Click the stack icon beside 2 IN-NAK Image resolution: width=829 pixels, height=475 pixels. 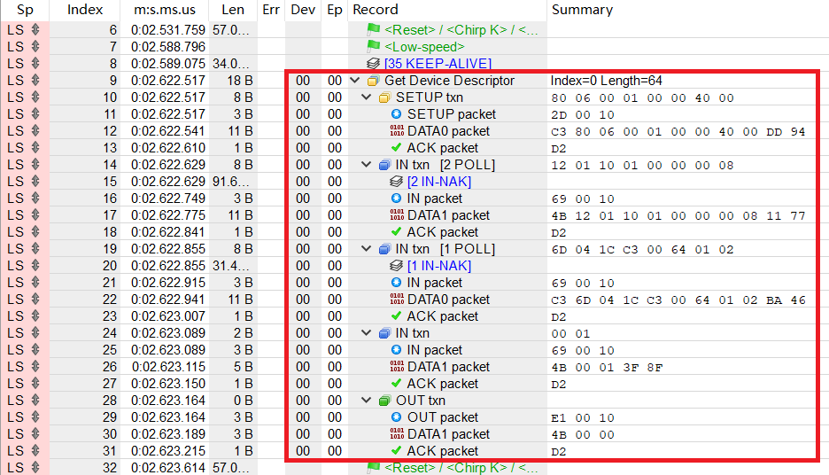pos(396,182)
